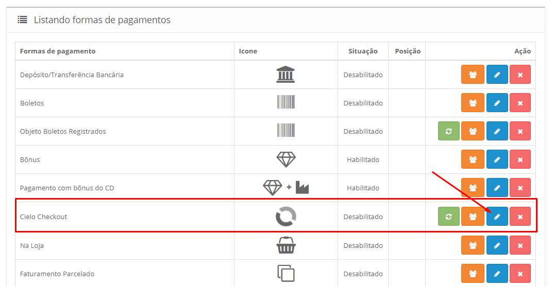Edit the Cielo Checkout payment method

point(497,217)
